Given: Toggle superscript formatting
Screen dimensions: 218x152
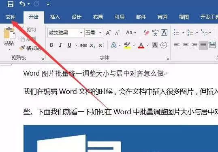Looking at the screenshot, I should [101, 45].
